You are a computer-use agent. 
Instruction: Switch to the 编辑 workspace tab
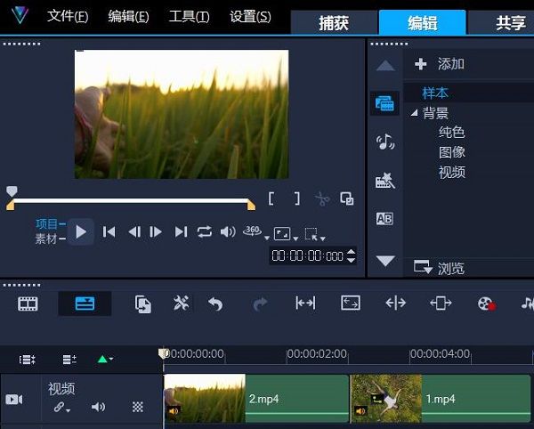pyautogui.click(x=422, y=23)
